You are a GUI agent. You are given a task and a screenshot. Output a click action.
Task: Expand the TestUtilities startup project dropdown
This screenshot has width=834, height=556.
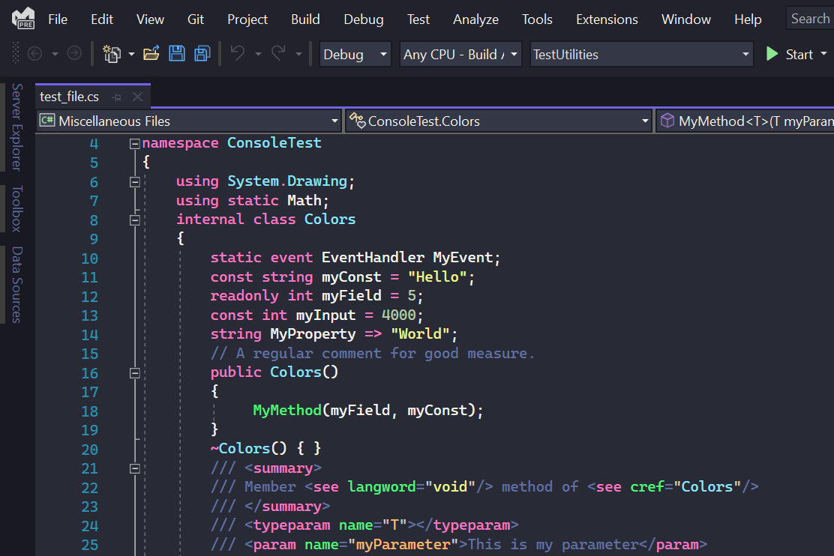(745, 54)
